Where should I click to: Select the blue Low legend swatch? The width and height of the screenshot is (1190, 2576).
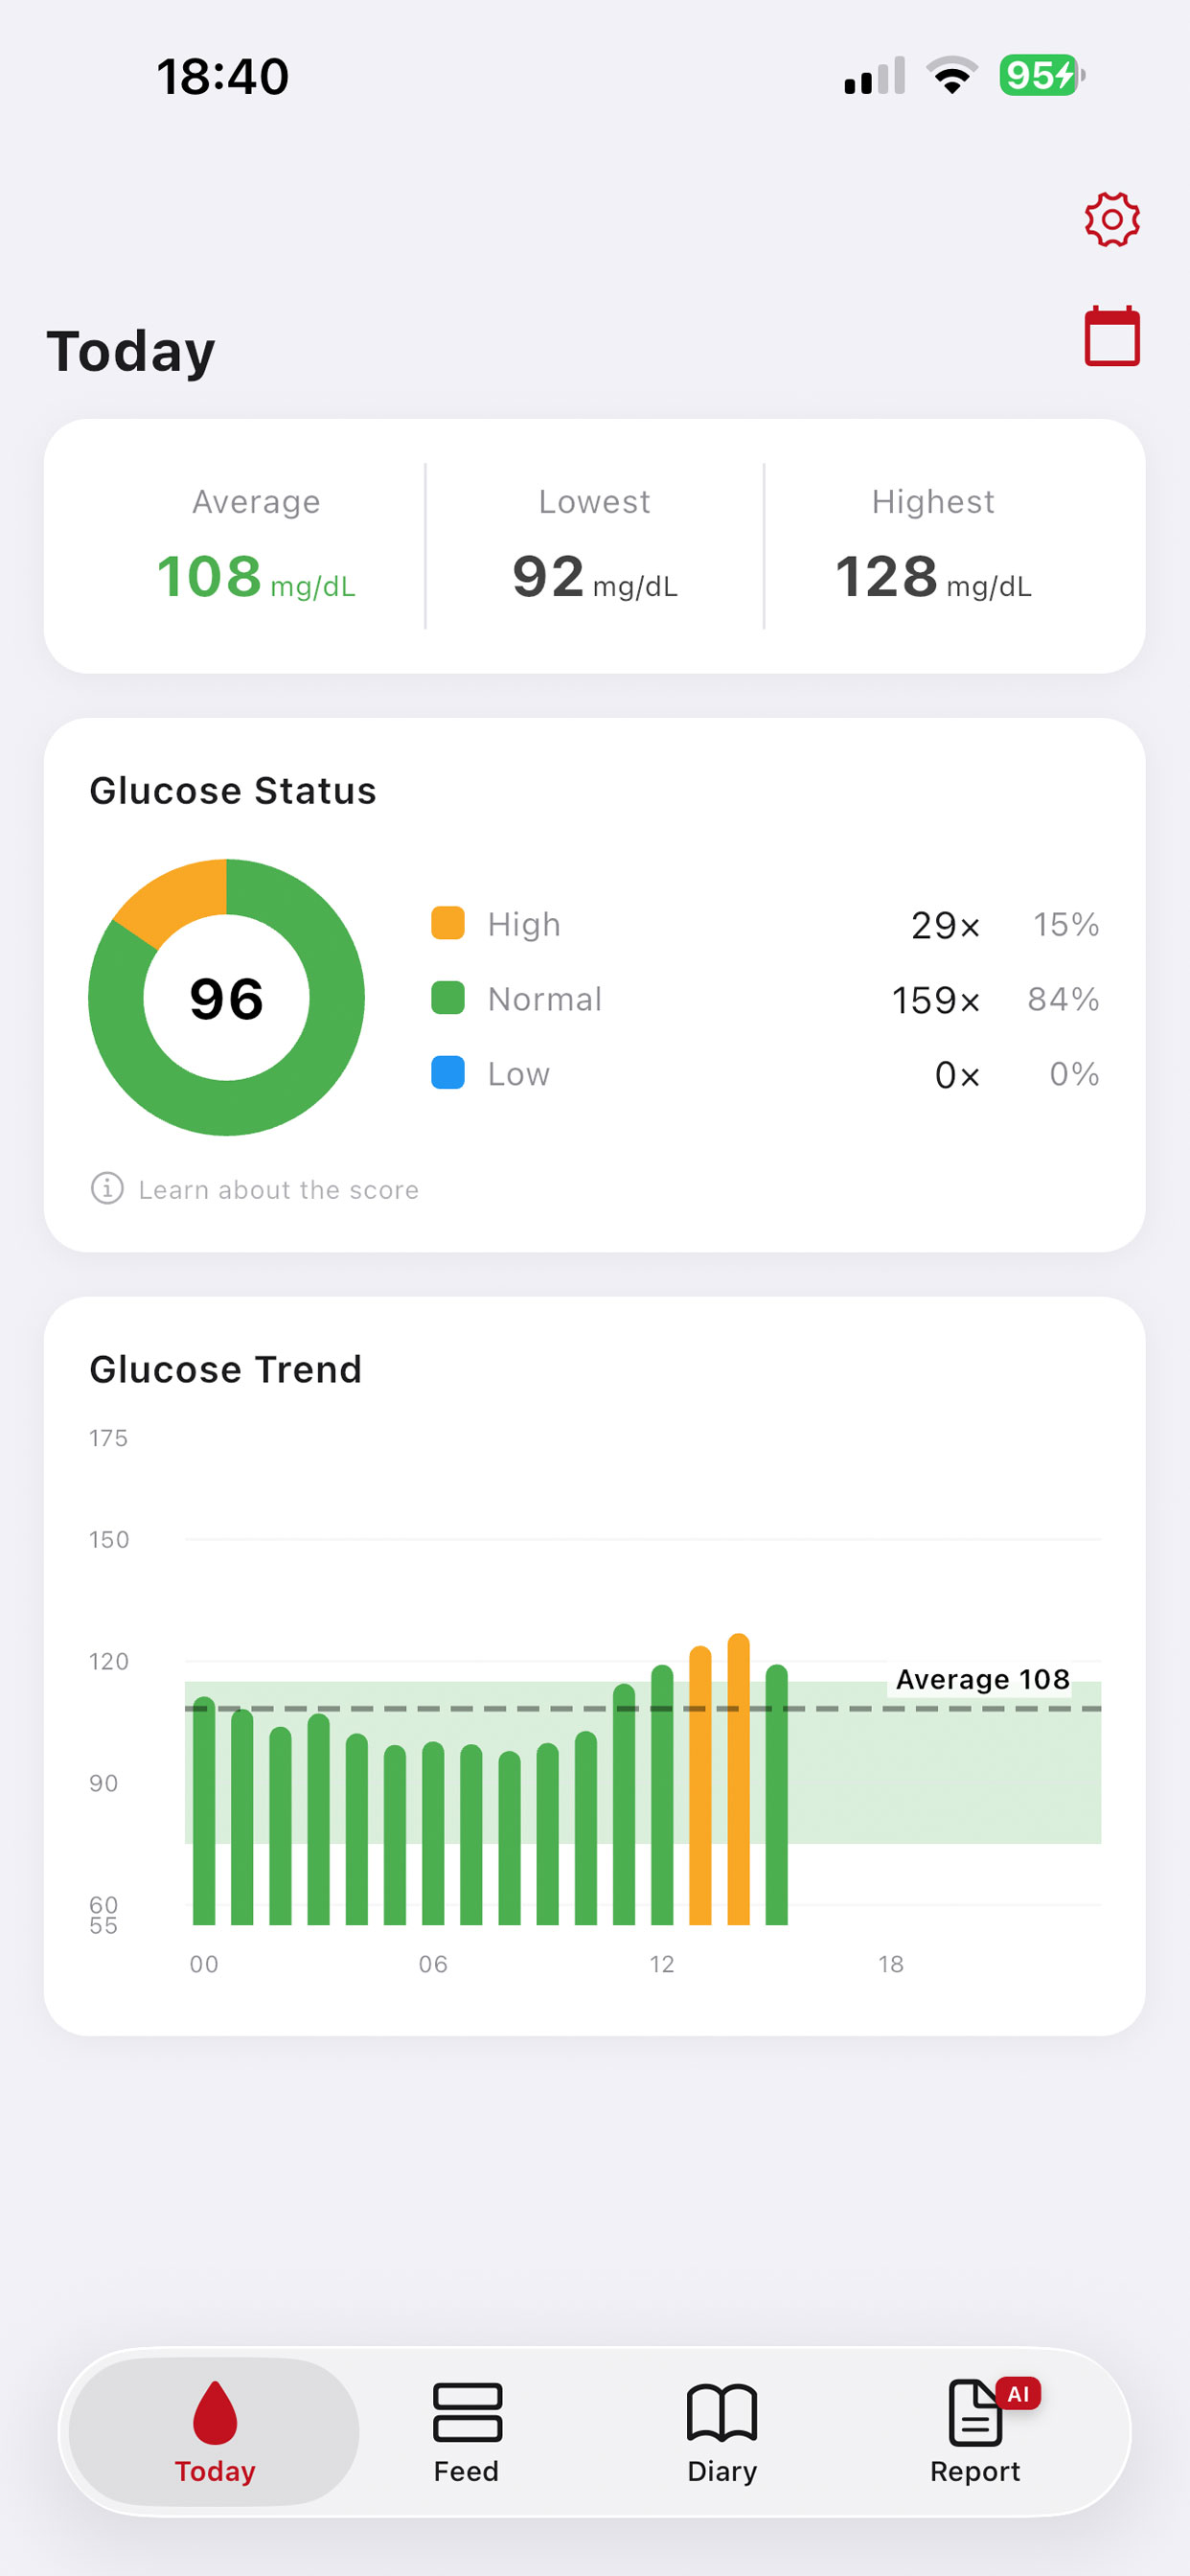coord(448,1073)
